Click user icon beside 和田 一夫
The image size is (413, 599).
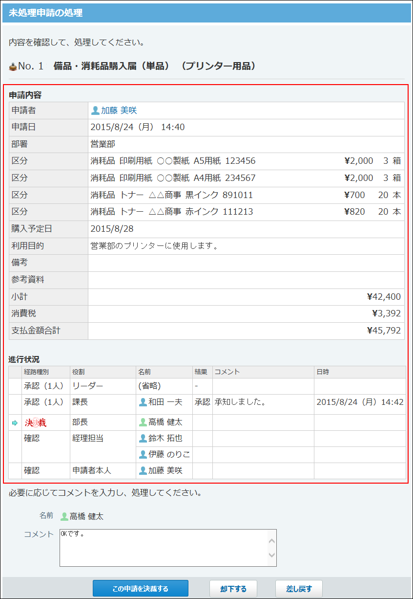click(x=143, y=402)
